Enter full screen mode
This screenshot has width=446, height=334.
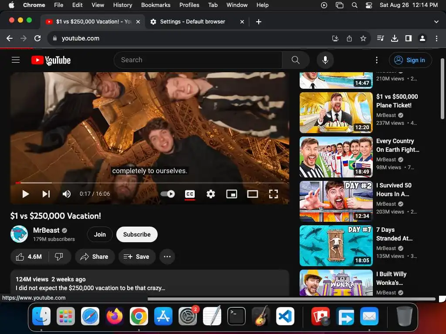coord(274,194)
